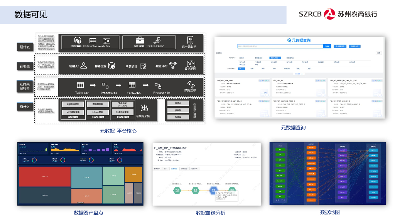Click the 从哪来到哪去 label button
The image size is (395, 221).
pyautogui.click(x=25, y=87)
